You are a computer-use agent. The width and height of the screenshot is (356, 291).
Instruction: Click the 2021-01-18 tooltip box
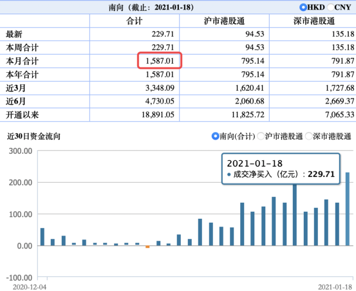click(281, 169)
